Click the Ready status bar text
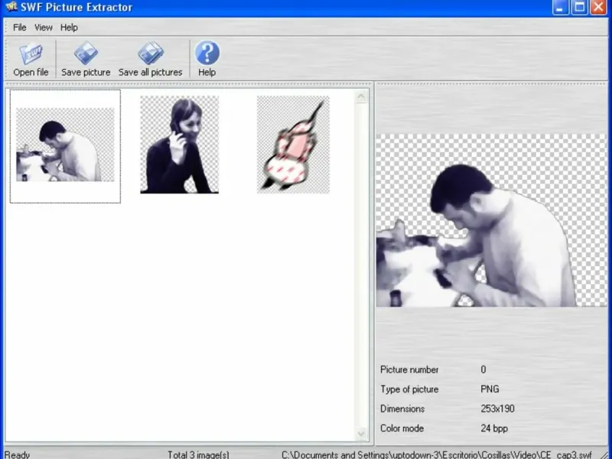Screen dimensions: 612x459 click(17, 454)
